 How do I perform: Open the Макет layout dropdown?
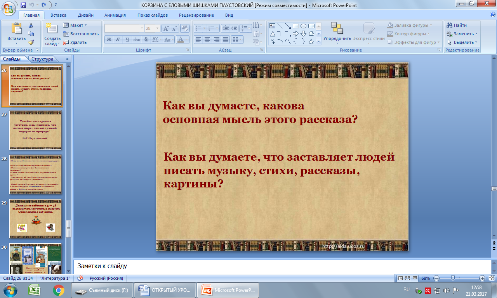(75, 25)
